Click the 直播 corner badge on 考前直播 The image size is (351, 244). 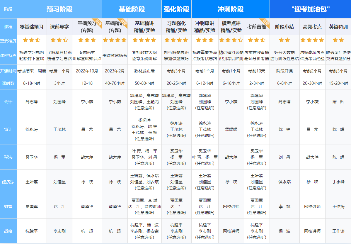click(265, 22)
